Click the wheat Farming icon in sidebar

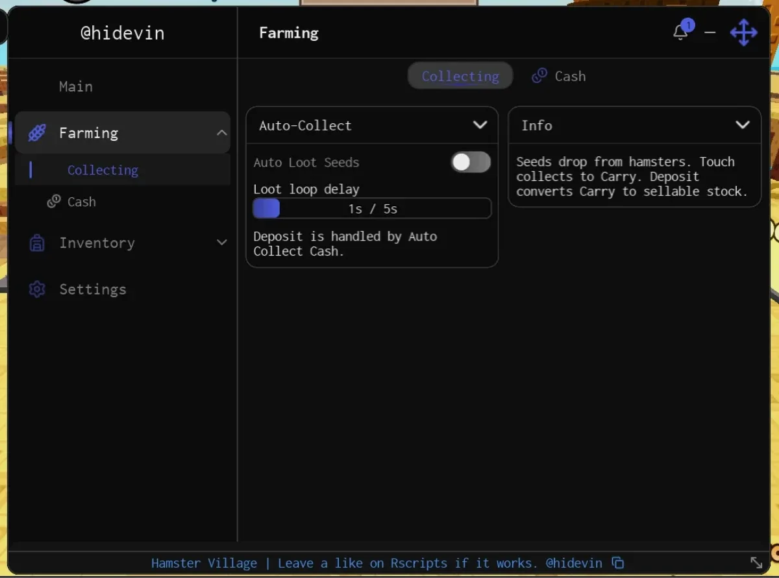click(x=37, y=133)
